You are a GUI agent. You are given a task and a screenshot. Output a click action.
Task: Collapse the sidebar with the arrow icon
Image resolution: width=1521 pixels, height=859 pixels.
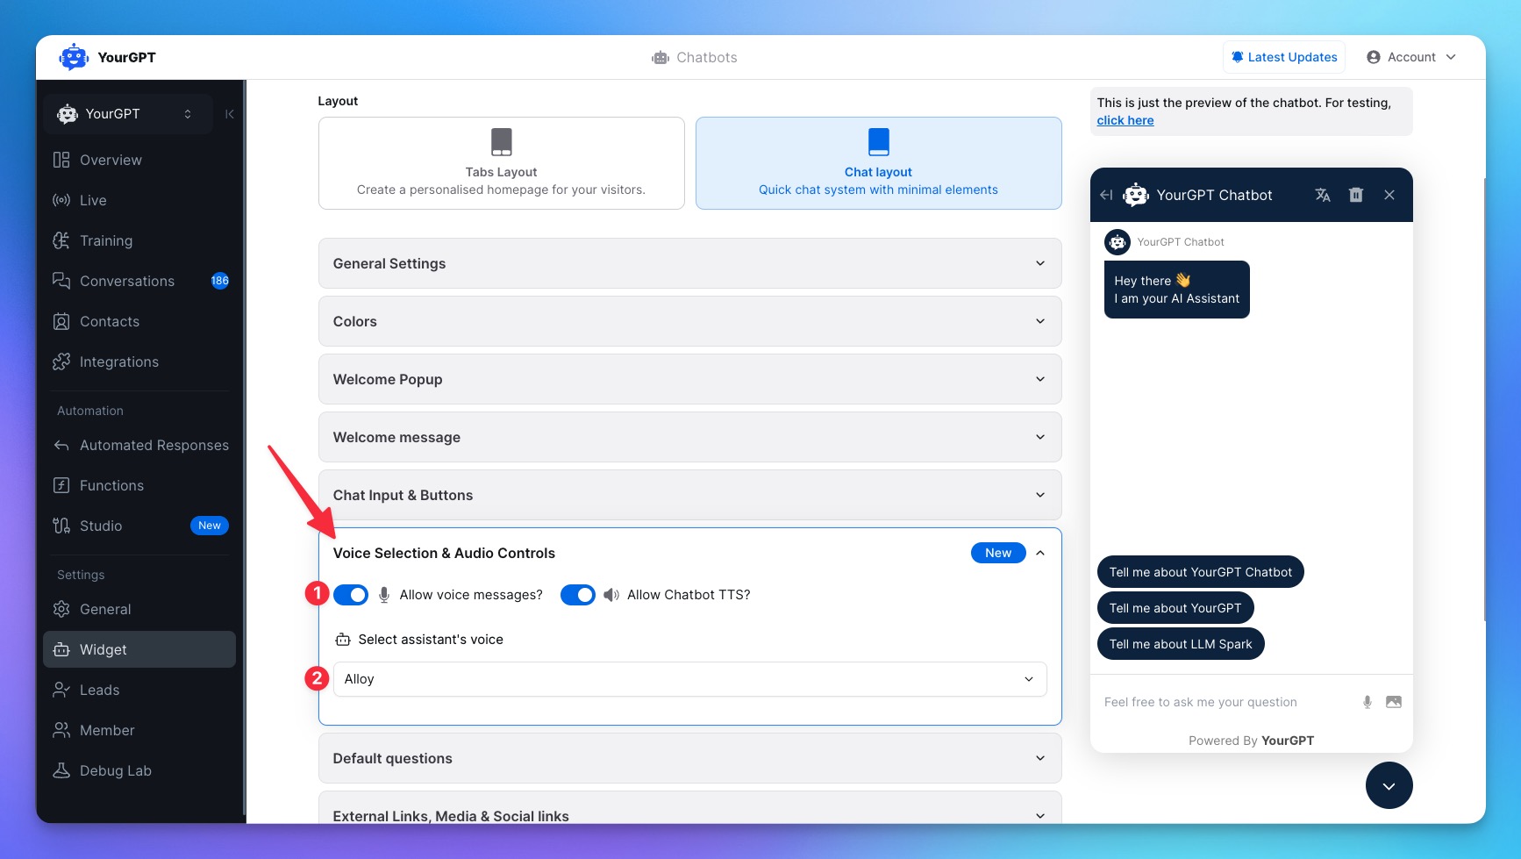[x=230, y=114]
